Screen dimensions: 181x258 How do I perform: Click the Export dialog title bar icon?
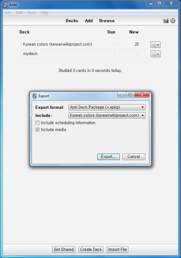(x=34, y=96)
